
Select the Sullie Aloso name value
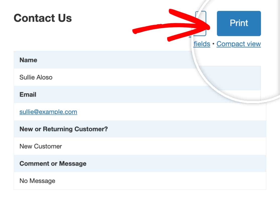tap(36, 77)
